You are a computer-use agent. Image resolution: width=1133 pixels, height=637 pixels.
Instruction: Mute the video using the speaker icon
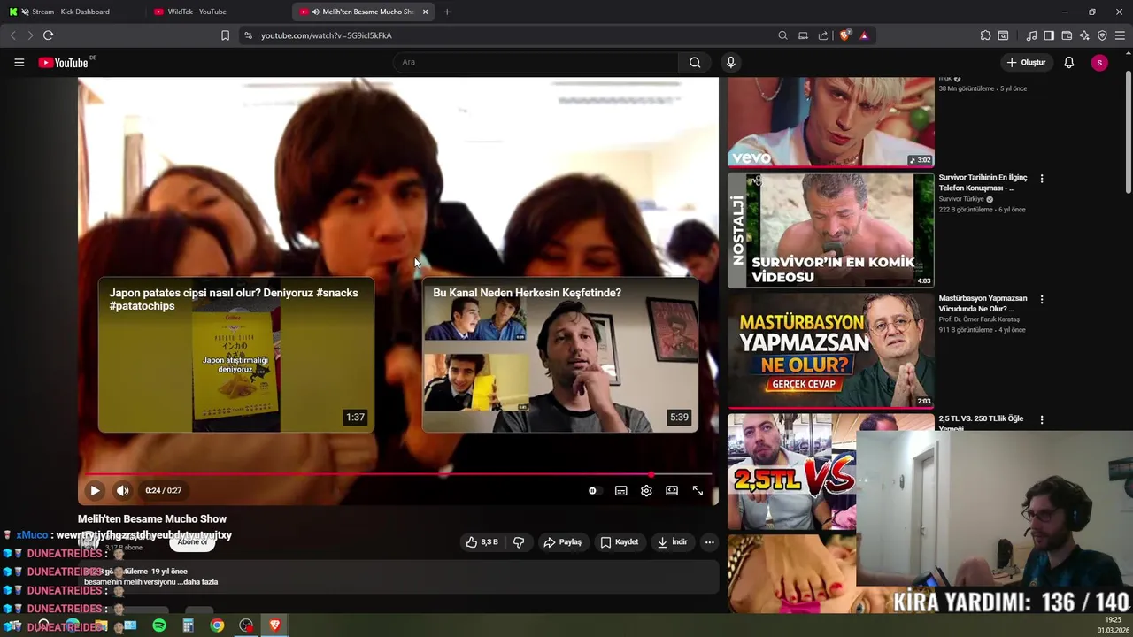coord(123,490)
